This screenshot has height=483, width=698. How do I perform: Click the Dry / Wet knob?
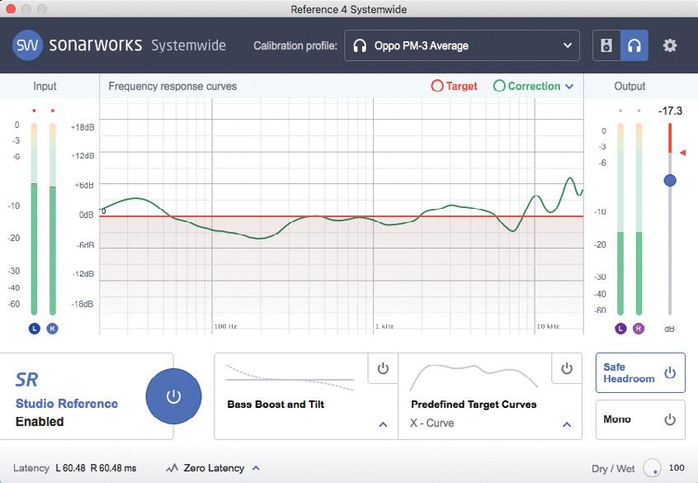pos(652,468)
